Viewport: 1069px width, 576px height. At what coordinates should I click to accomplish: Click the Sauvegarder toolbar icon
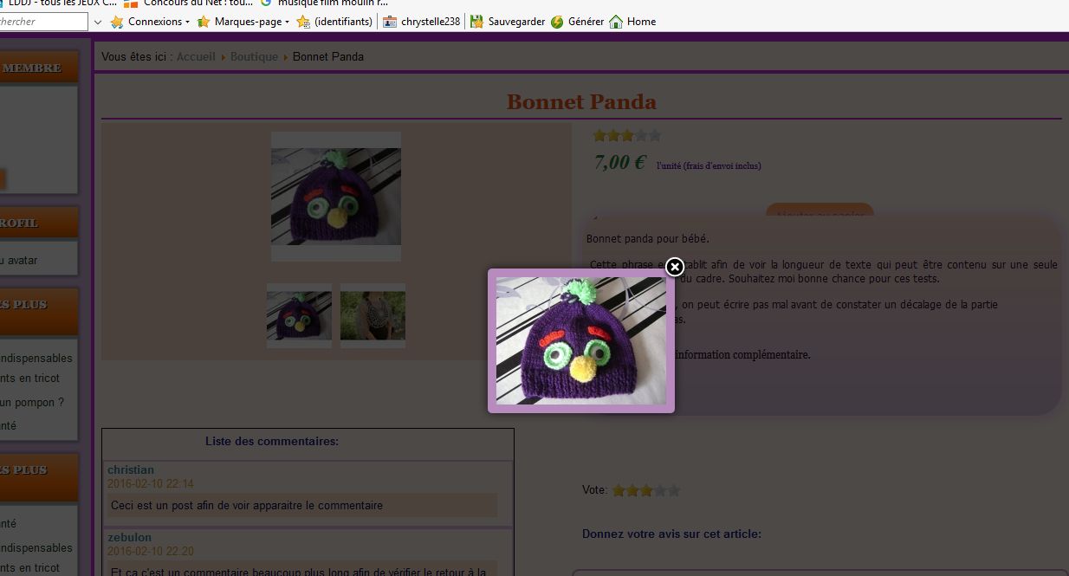pyautogui.click(x=476, y=22)
